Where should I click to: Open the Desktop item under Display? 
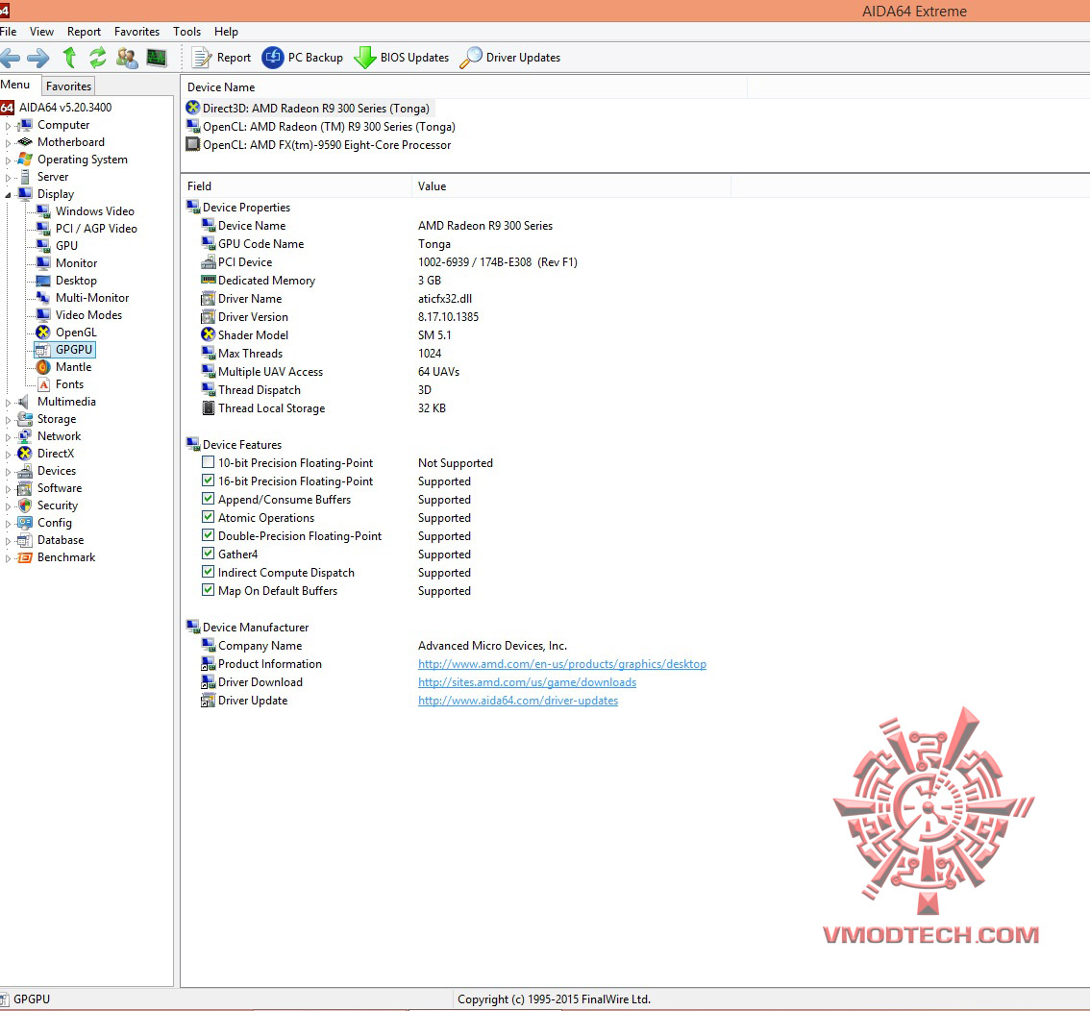pyautogui.click(x=76, y=281)
